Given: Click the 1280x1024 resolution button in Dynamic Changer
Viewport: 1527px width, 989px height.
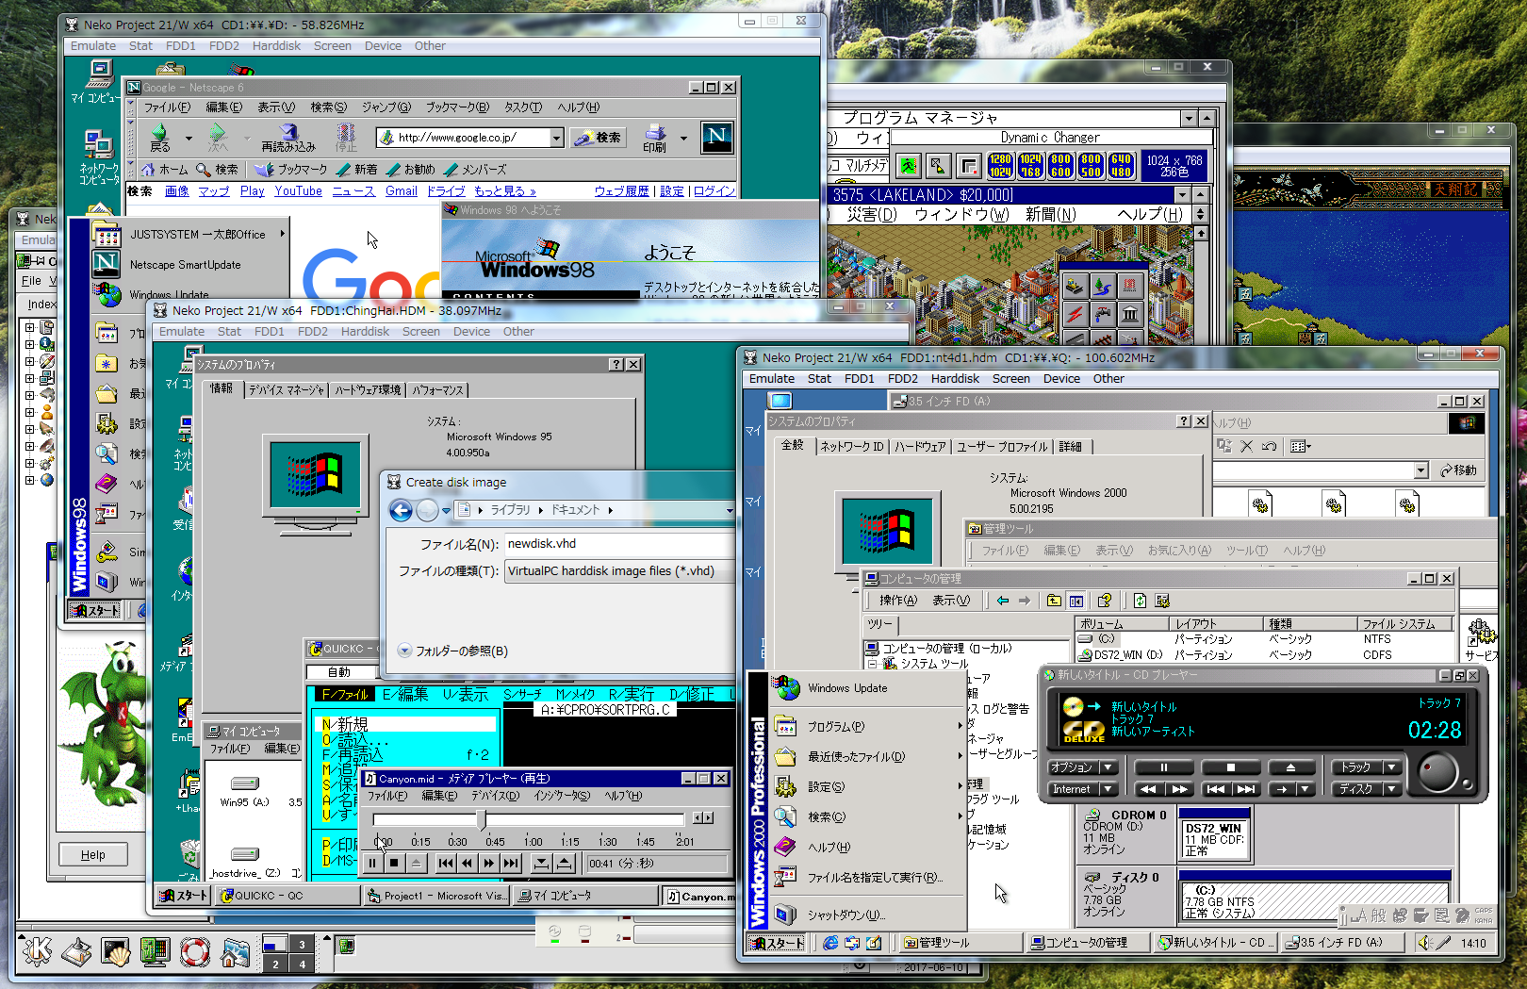Looking at the screenshot, I should (x=1000, y=166).
